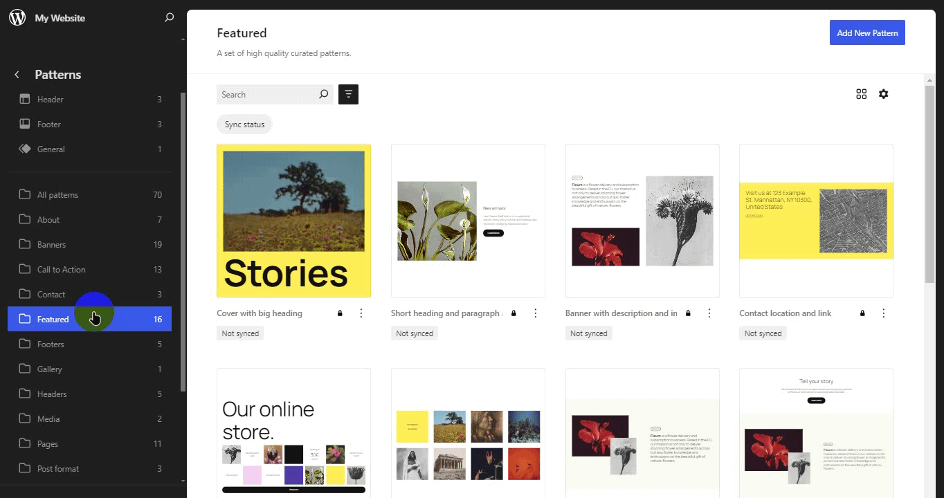Viewport: 944px width, 498px height.
Task: Open view options gear icon
Action: [884, 94]
